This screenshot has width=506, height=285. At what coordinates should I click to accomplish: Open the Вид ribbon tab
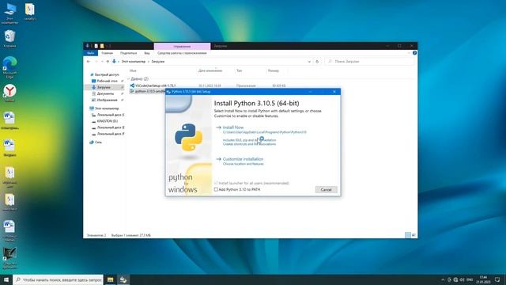[147, 53]
